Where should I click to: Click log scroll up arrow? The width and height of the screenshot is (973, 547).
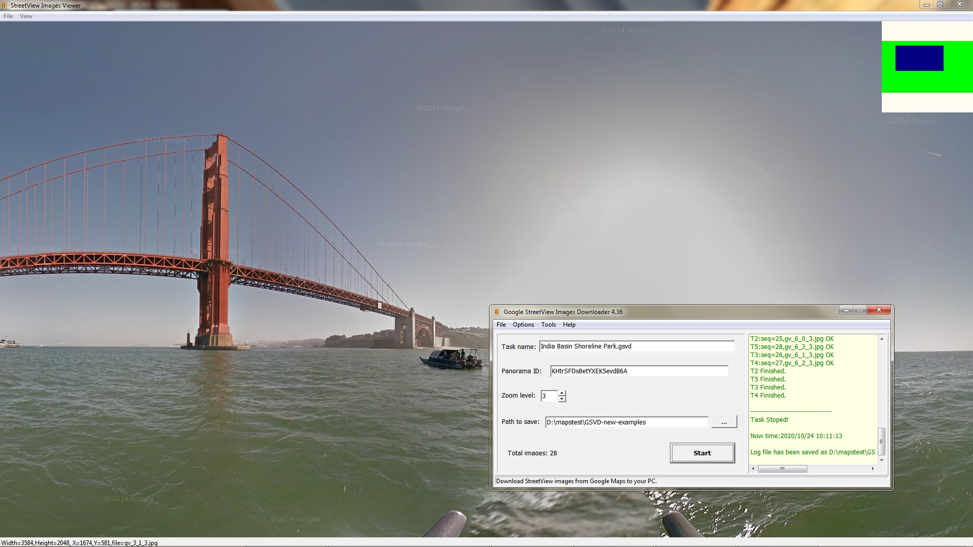click(x=882, y=338)
